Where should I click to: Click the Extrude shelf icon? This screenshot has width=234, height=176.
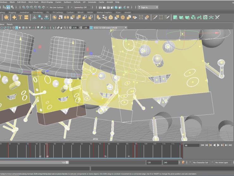pos(98,17)
